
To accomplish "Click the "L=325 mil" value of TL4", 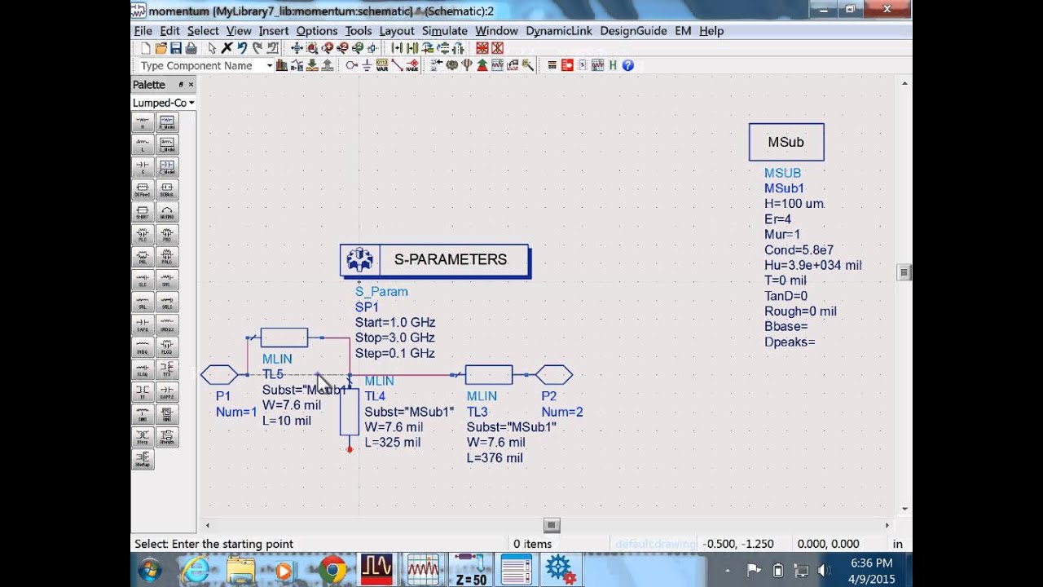I will [x=393, y=443].
